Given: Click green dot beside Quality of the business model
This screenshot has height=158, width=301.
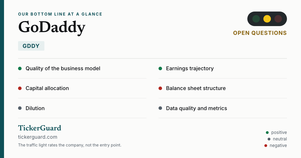Looking at the screenshot, I should pyautogui.click(x=20, y=68).
